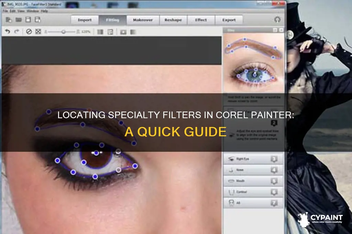Click the redo arrow

(17, 31)
